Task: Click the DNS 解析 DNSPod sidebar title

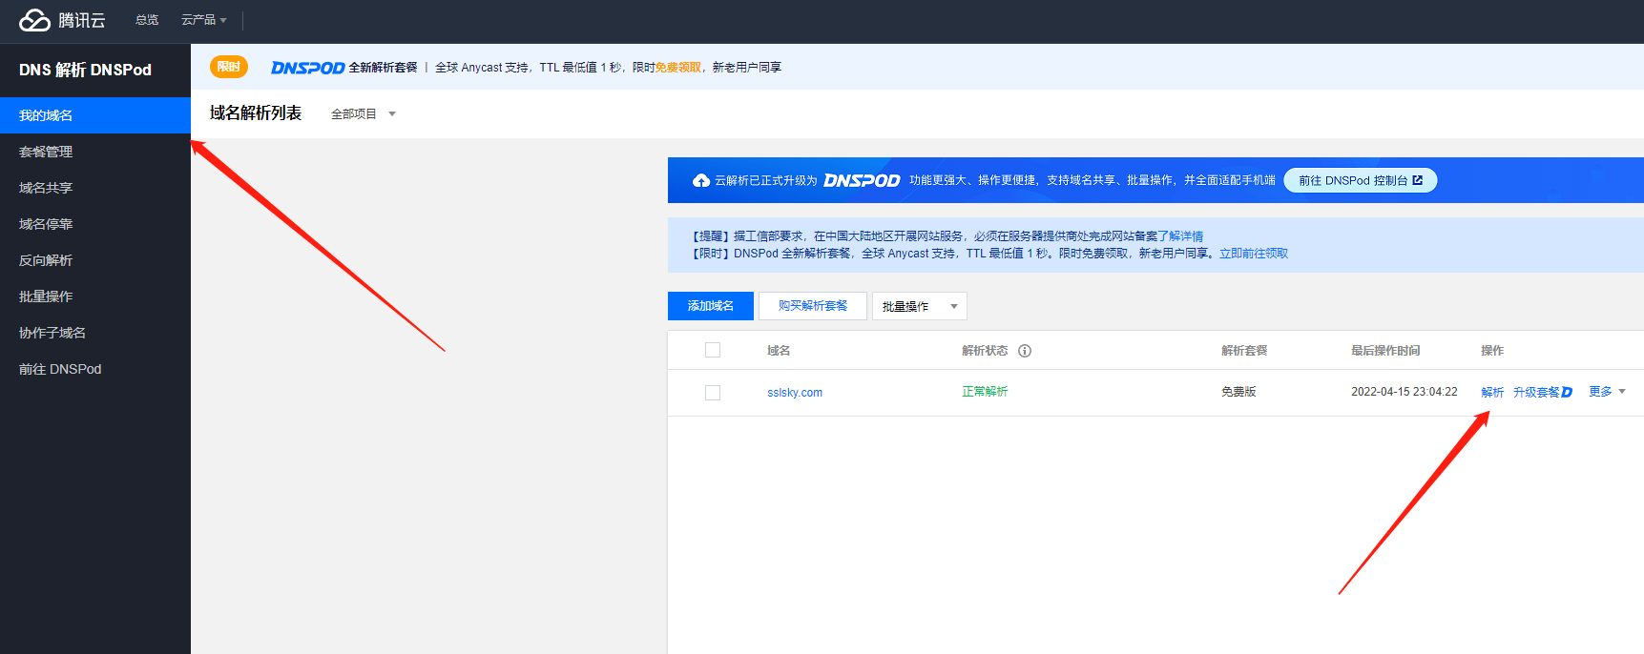Action: pos(85,70)
